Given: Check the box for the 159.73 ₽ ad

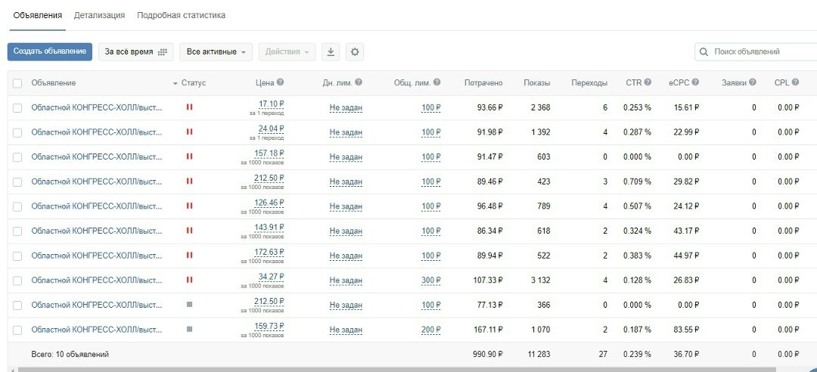Looking at the screenshot, I should pos(17,330).
